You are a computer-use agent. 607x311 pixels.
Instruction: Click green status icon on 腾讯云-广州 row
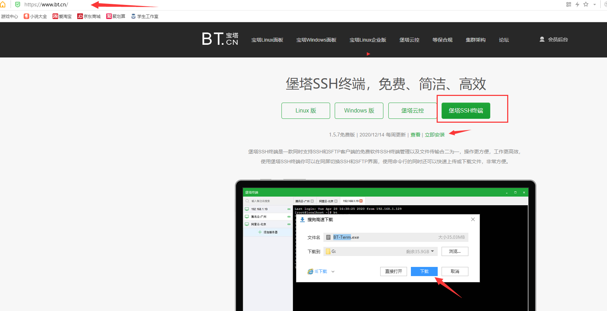[289, 217]
